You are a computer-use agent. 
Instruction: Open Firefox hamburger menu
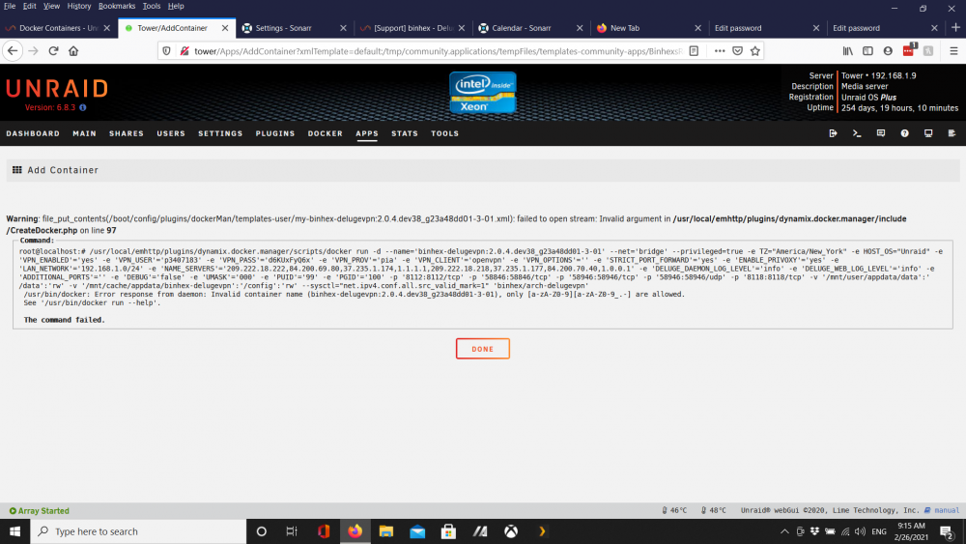click(x=953, y=51)
